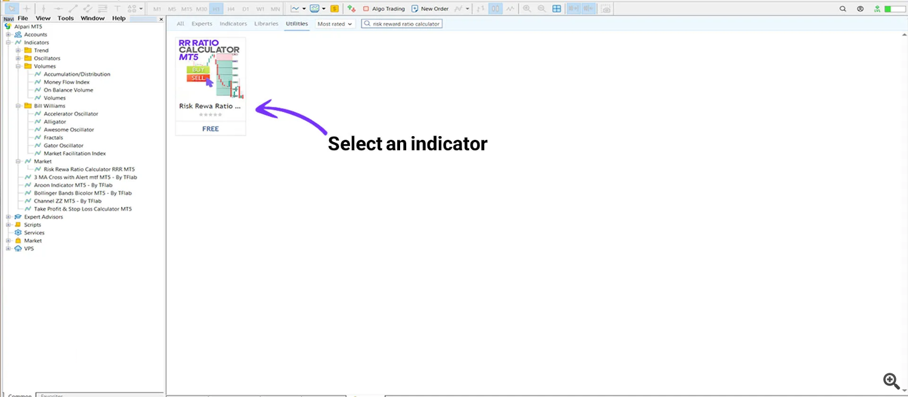Open the Help menu
Viewport: 908px width, 397px height.
pos(119,18)
